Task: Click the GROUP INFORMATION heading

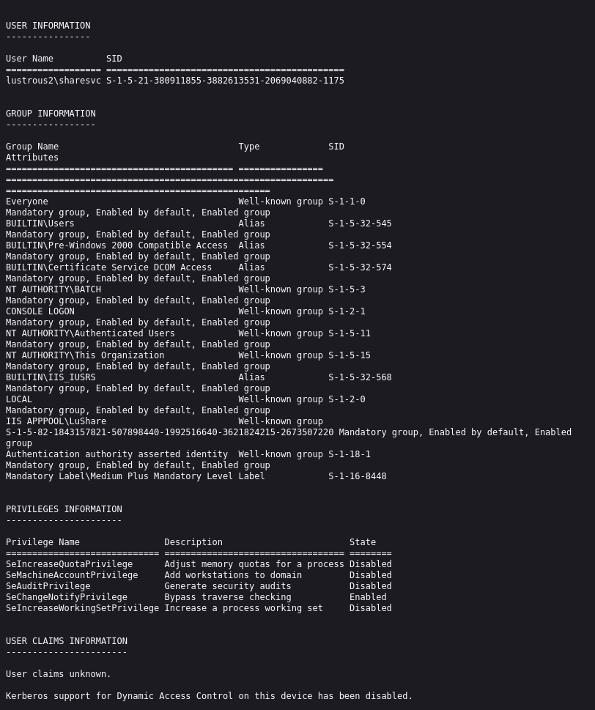Action: [51, 114]
